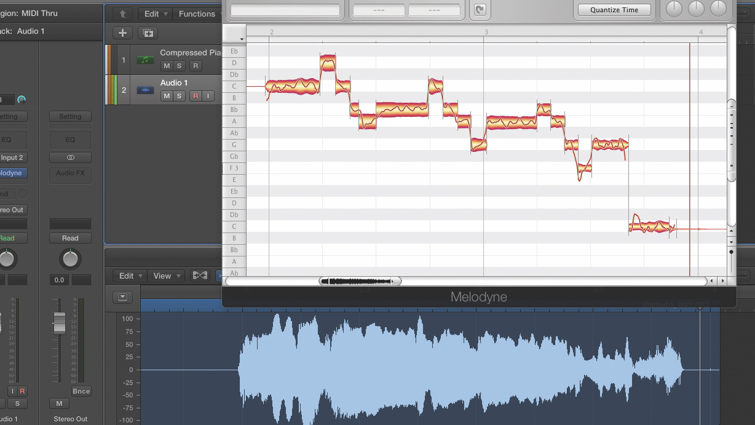The width and height of the screenshot is (755, 425).
Task: Add a new track with plus button
Action: click(x=122, y=33)
